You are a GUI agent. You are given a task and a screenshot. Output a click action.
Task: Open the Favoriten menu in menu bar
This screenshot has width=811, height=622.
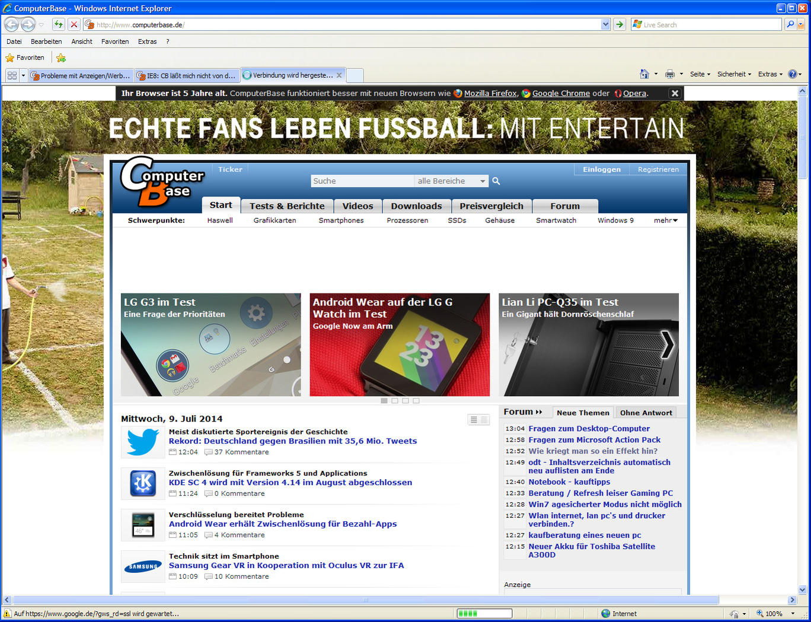click(115, 42)
